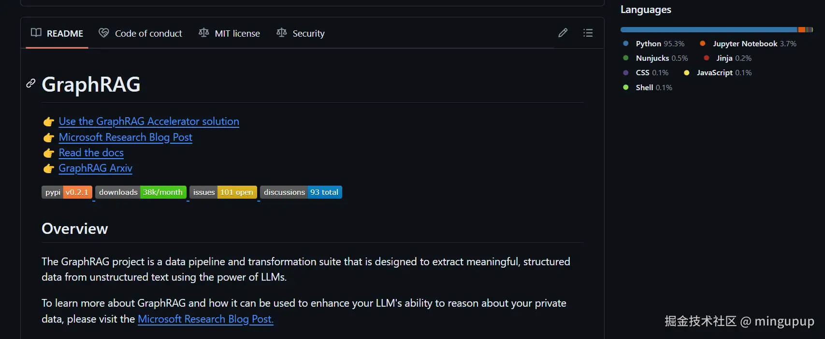Click the blue Python segment of language bar

708,30
